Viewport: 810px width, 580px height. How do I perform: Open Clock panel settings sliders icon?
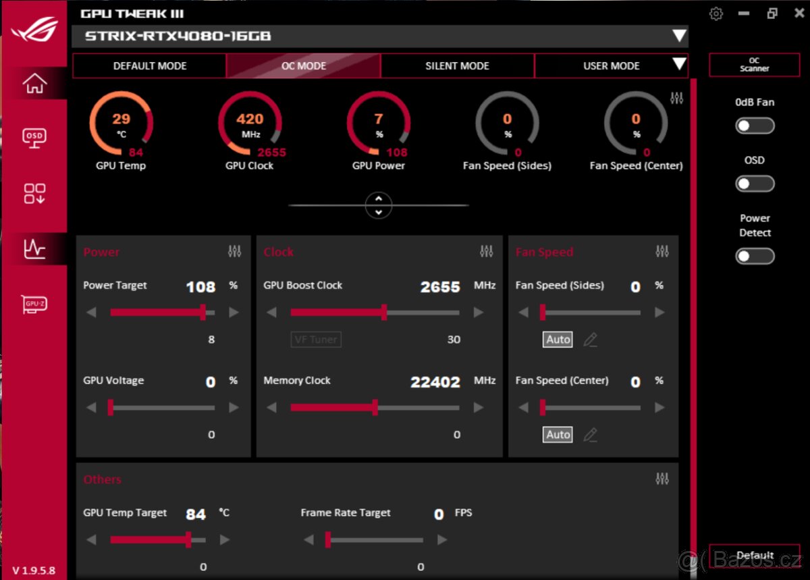[486, 252]
